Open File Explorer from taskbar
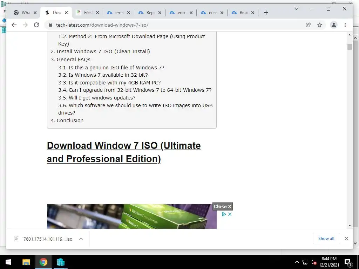The height and width of the screenshot is (269, 359). point(26,262)
